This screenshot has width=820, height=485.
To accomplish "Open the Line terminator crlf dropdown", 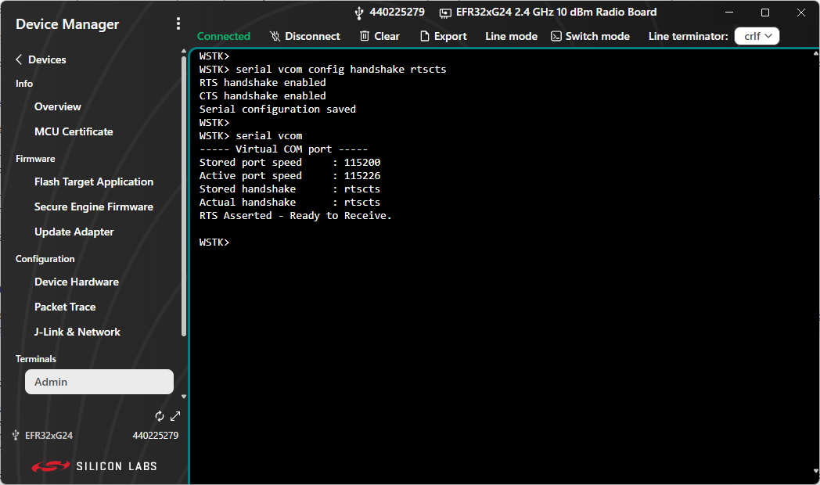I will [757, 36].
